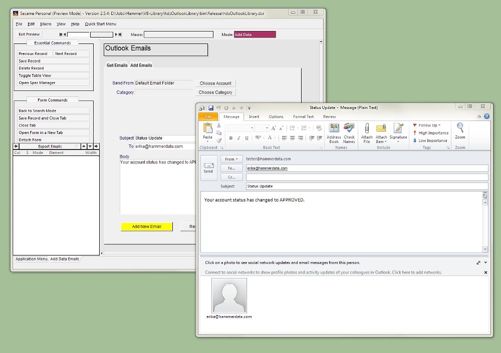Expand the People Pane chevron
Viewport: 501px width, 353px height.
485,263
